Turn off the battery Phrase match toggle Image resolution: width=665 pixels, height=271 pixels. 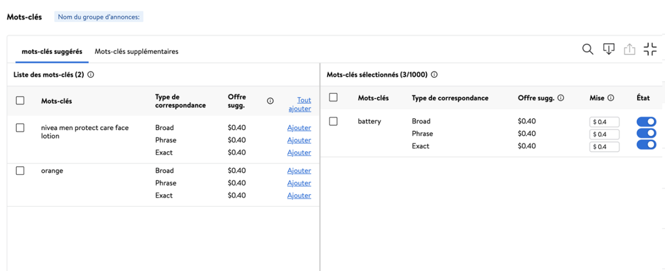[x=646, y=133]
